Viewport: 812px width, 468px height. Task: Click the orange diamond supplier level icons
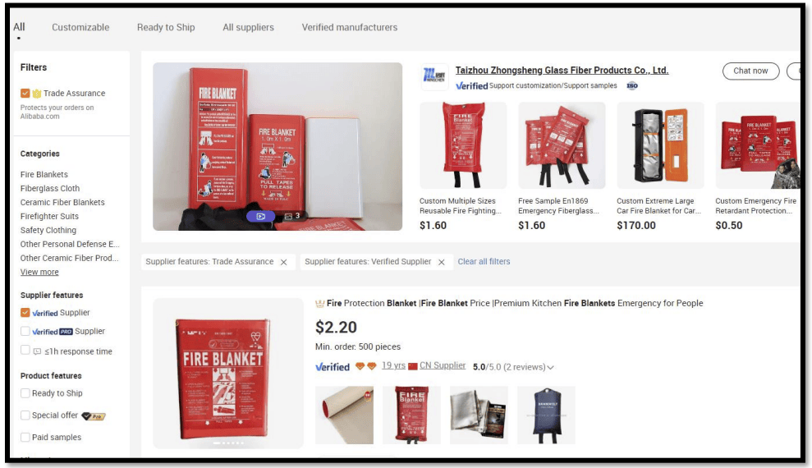tap(365, 366)
